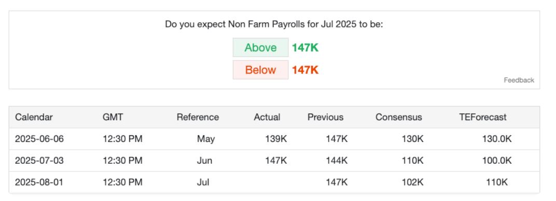
Task: Click the green 147K label beside Above
Action: tap(305, 48)
